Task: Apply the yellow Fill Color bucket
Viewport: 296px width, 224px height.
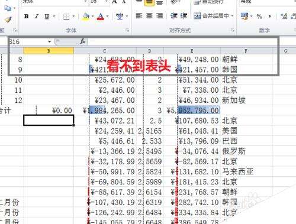Action: [86, 17]
